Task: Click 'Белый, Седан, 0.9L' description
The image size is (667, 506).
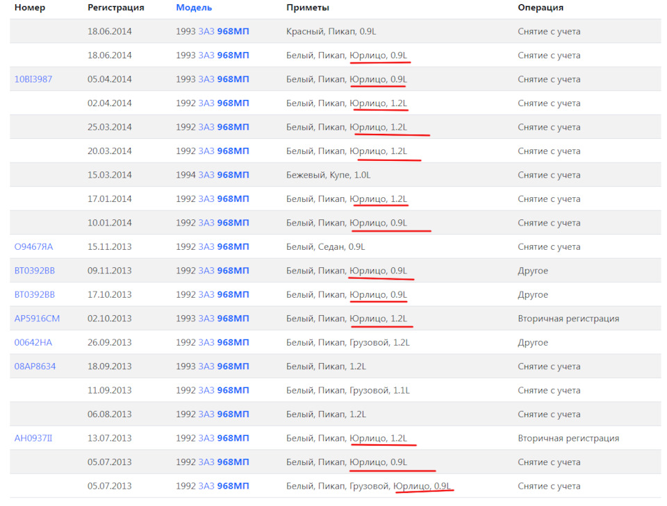Action: coord(325,247)
